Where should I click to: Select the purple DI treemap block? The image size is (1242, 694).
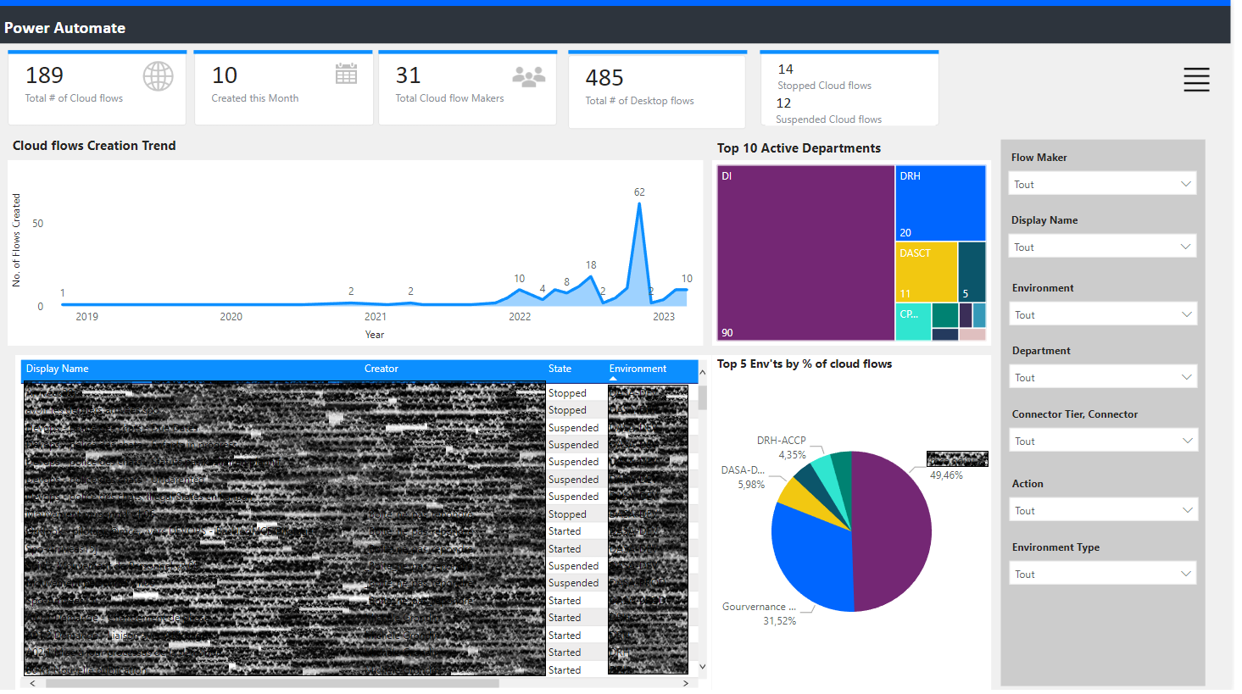click(805, 253)
